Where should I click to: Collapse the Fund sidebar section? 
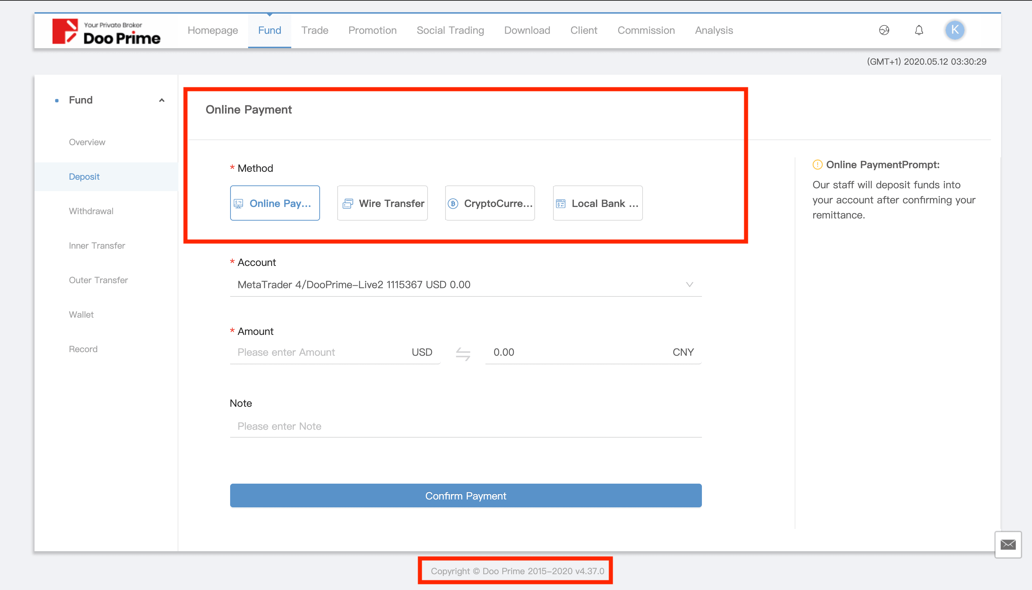161,100
